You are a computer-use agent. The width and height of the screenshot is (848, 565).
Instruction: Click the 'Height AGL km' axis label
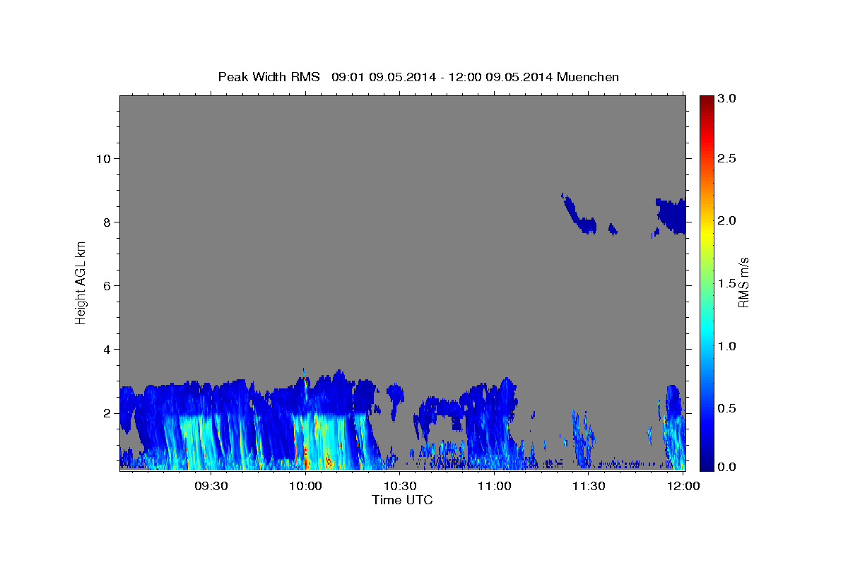pyautogui.click(x=81, y=282)
